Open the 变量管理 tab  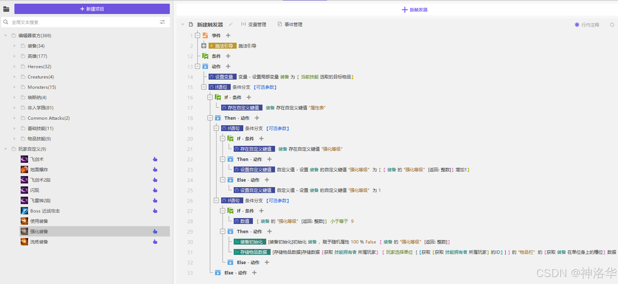(x=254, y=24)
